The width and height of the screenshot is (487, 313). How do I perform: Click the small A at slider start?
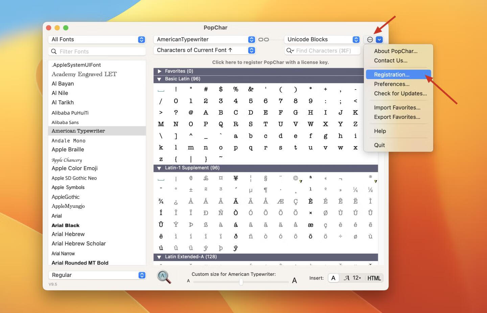click(188, 281)
